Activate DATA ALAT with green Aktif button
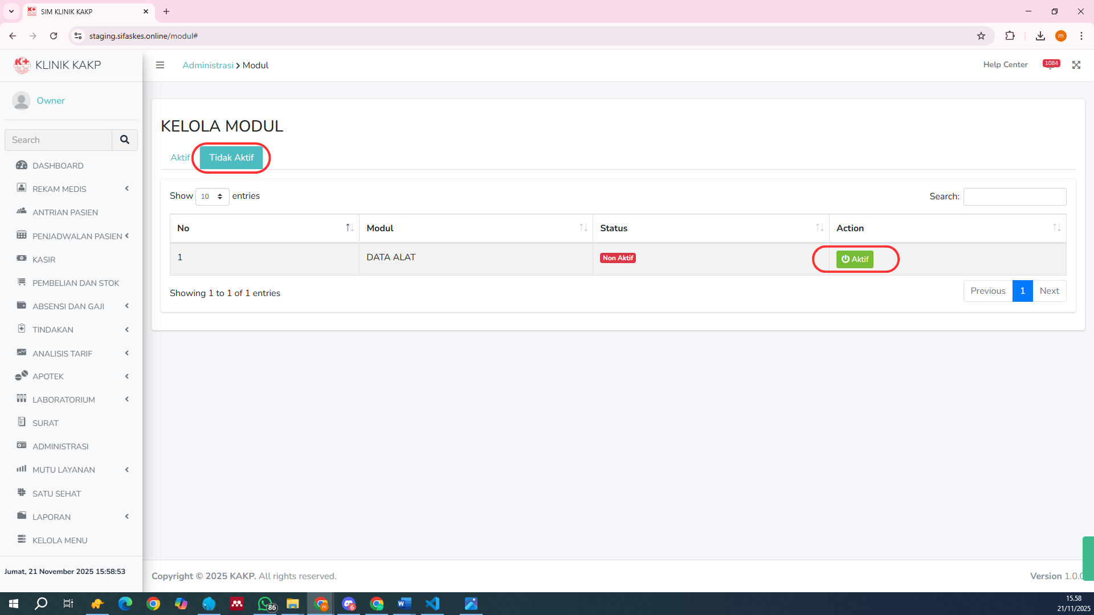Screen dimensions: 1094x615 pyautogui.click(x=854, y=259)
